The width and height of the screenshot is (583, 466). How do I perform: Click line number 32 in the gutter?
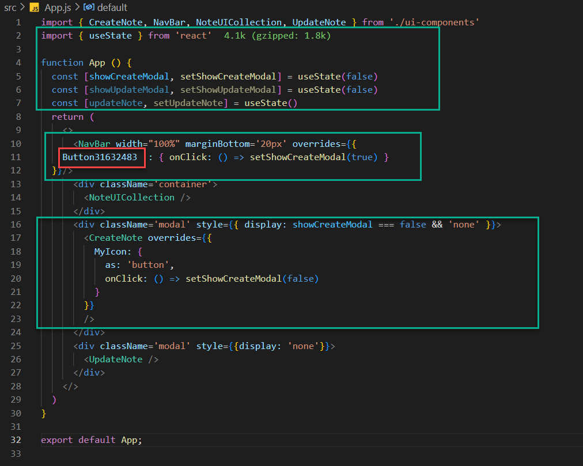[16, 440]
